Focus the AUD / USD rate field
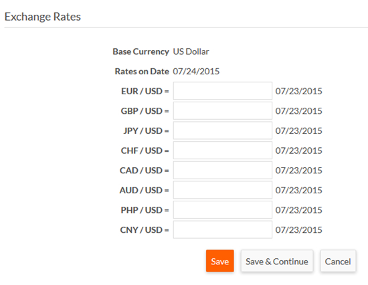The width and height of the screenshot is (368, 285). pyautogui.click(x=223, y=190)
